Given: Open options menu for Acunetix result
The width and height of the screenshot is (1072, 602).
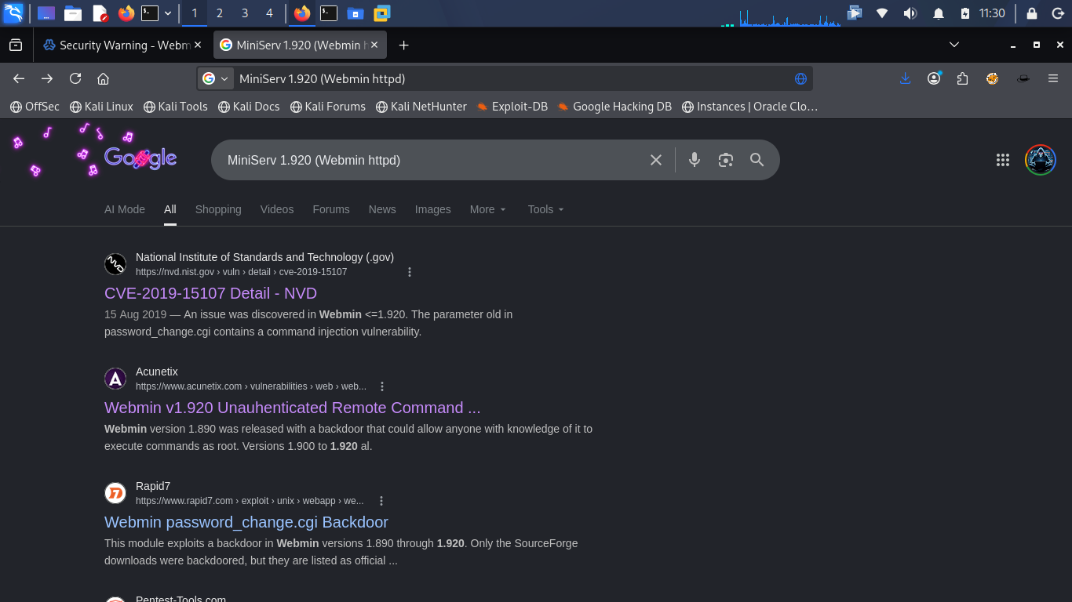Looking at the screenshot, I should [382, 386].
